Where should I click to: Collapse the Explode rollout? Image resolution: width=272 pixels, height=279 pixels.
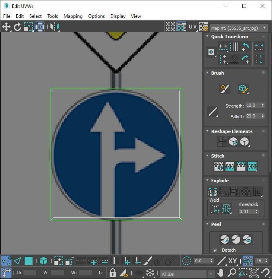pyautogui.click(x=207, y=180)
